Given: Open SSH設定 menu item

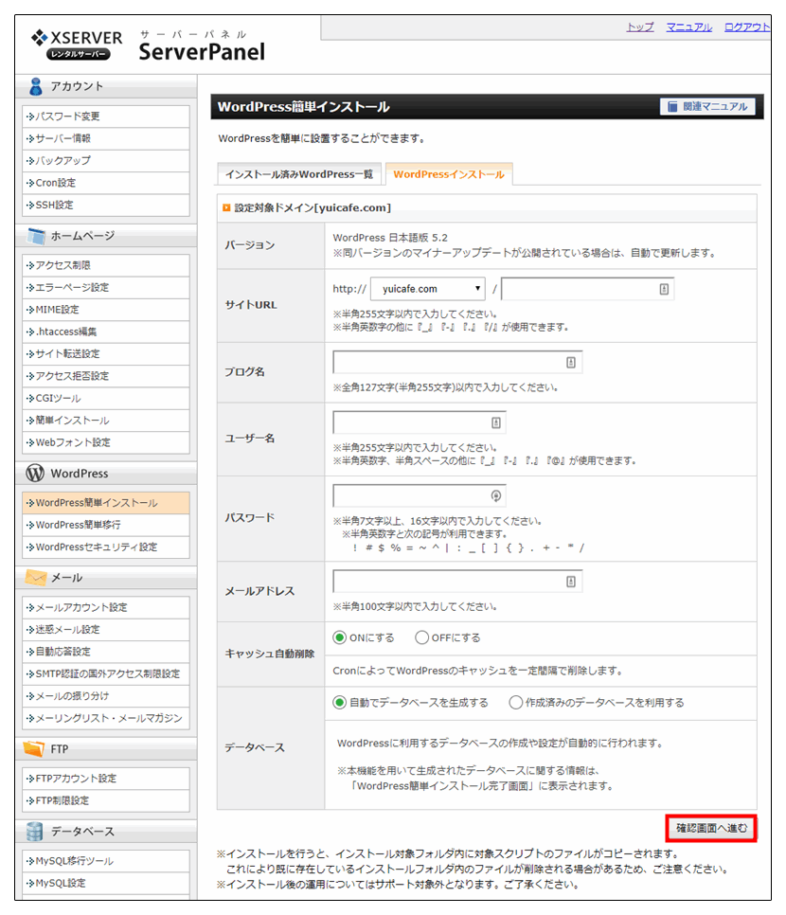Looking at the screenshot, I should [x=106, y=206].
